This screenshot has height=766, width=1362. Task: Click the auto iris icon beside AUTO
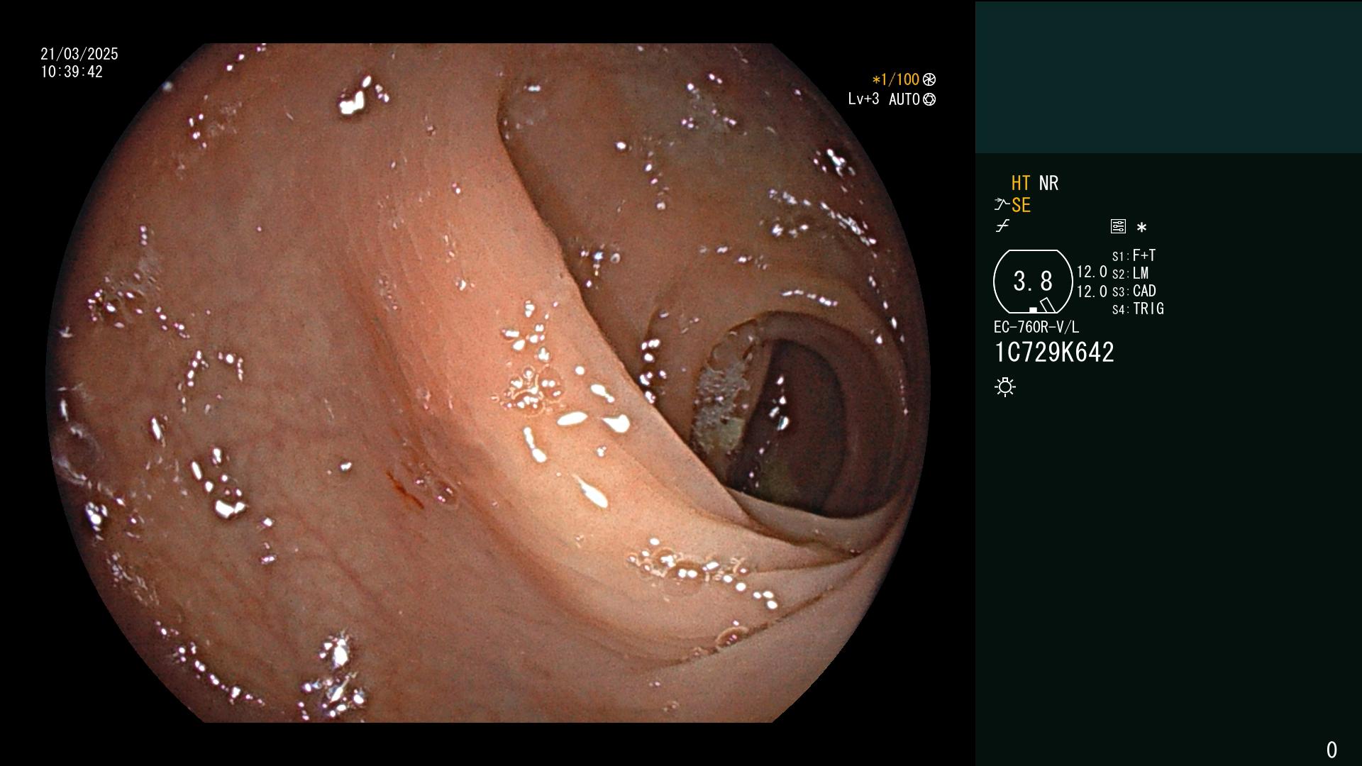tap(929, 99)
